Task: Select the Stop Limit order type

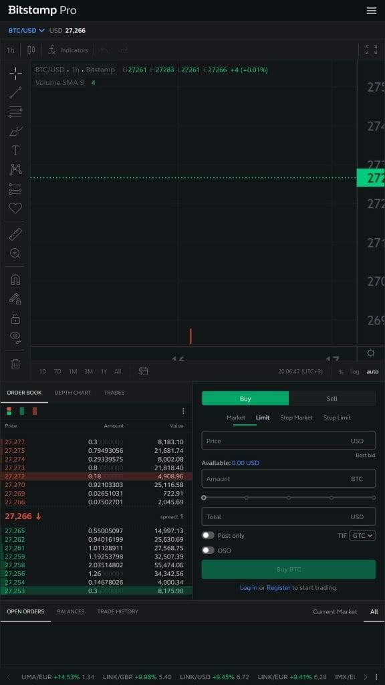Action: coord(337,417)
